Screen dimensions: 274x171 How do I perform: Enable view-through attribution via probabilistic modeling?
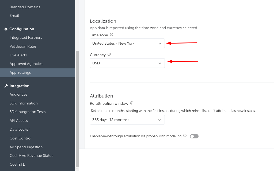(x=194, y=136)
